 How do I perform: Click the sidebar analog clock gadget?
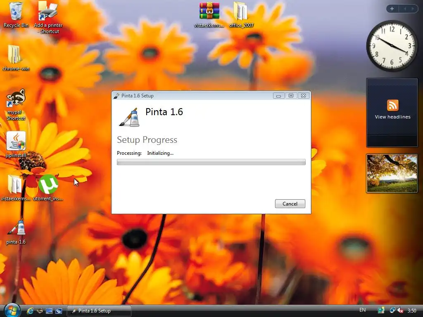point(392,46)
